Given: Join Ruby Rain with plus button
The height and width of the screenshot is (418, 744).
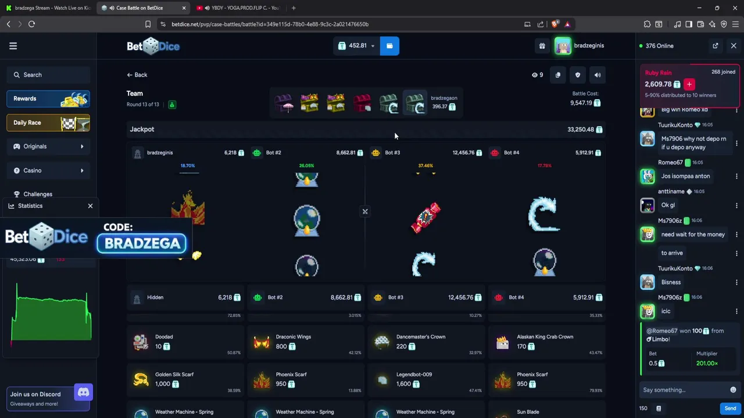Looking at the screenshot, I should tap(689, 84).
